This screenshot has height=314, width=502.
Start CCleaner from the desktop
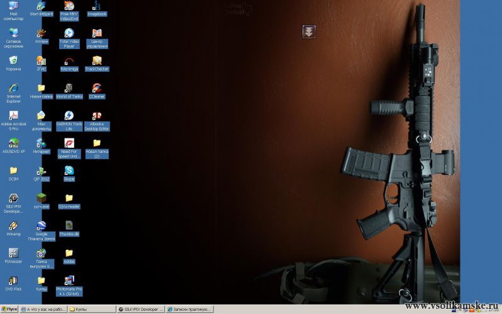coord(97,87)
